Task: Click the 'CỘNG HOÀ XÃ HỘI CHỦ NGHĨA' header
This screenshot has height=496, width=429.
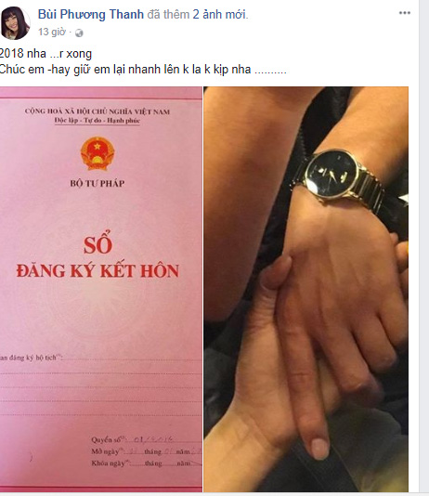Action: (x=97, y=111)
